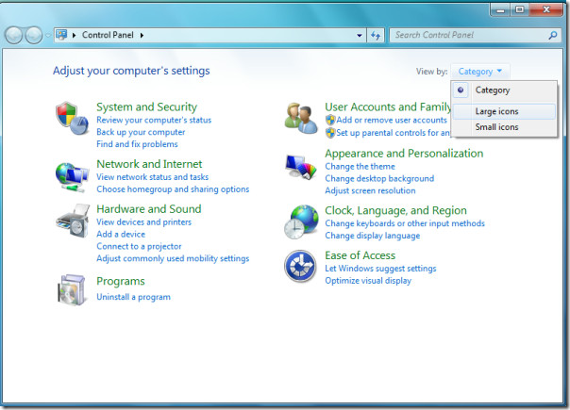Click Change the theme
This screenshot has width=570, height=410.
(360, 166)
